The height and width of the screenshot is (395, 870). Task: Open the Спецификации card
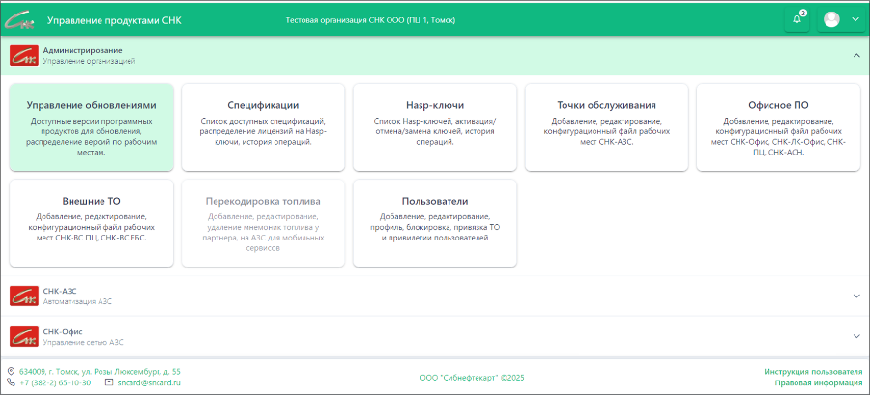coord(263,127)
